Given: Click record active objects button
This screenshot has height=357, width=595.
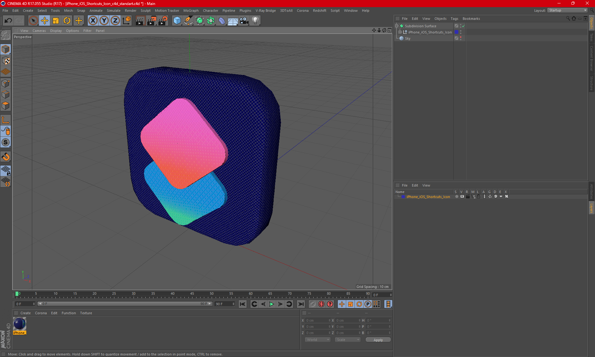Looking at the screenshot, I should point(313,304).
